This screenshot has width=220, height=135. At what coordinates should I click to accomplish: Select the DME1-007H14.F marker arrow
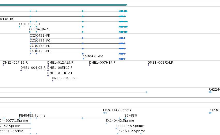click(90, 65)
